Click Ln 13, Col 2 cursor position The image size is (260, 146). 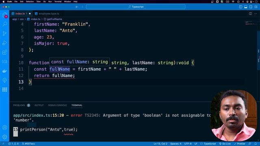160,144
